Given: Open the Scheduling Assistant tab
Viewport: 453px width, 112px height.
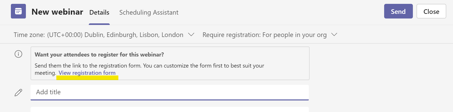Looking at the screenshot, I should pyautogui.click(x=149, y=12).
